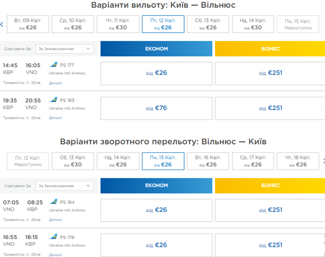This screenshot has width=325, height=257.
Task: Click the airline logo next to PS 178
Action: click(x=53, y=237)
